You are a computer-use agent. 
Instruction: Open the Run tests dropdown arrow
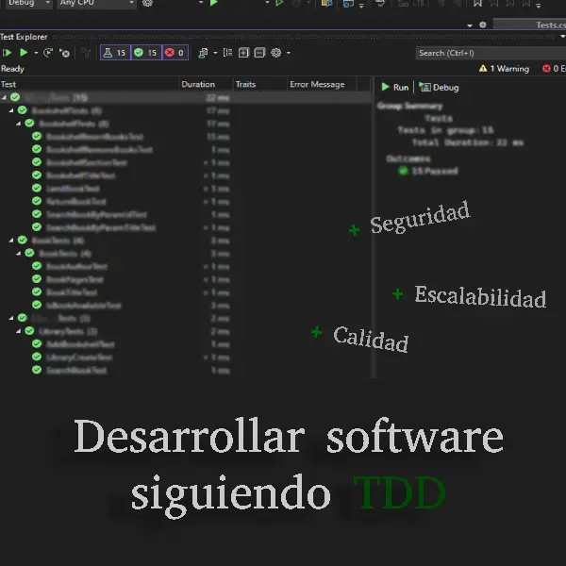click(36, 53)
